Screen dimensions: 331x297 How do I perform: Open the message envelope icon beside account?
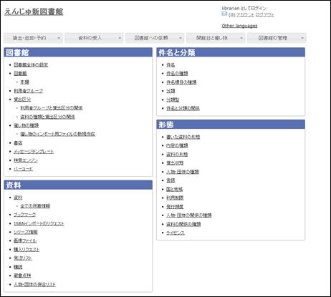[x=224, y=14]
